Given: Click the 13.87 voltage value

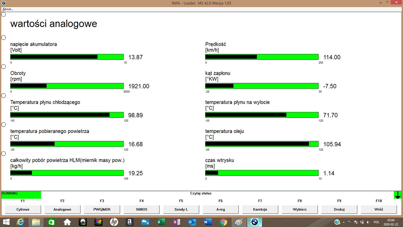Looking at the screenshot, I should coord(136,57).
